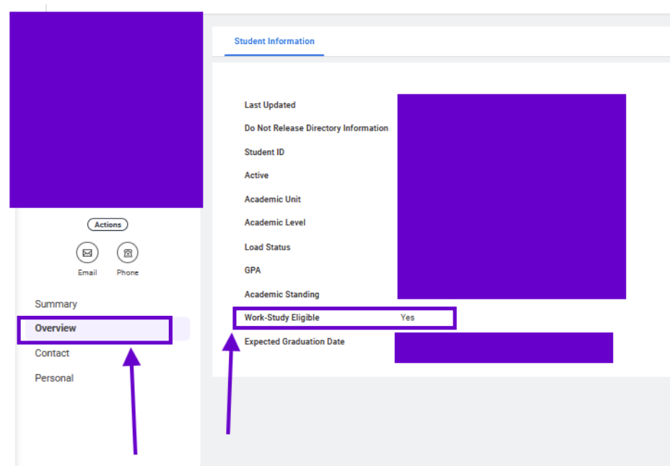The width and height of the screenshot is (670, 466).
Task: Click the Email envelope icon
Action: [87, 253]
